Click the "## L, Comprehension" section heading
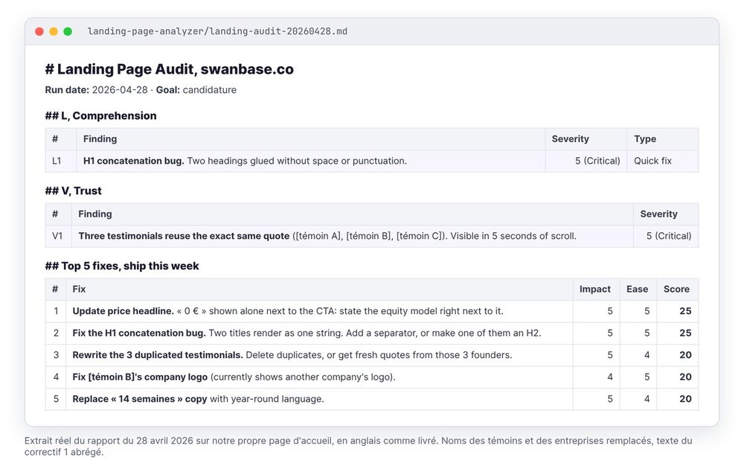 100,116
